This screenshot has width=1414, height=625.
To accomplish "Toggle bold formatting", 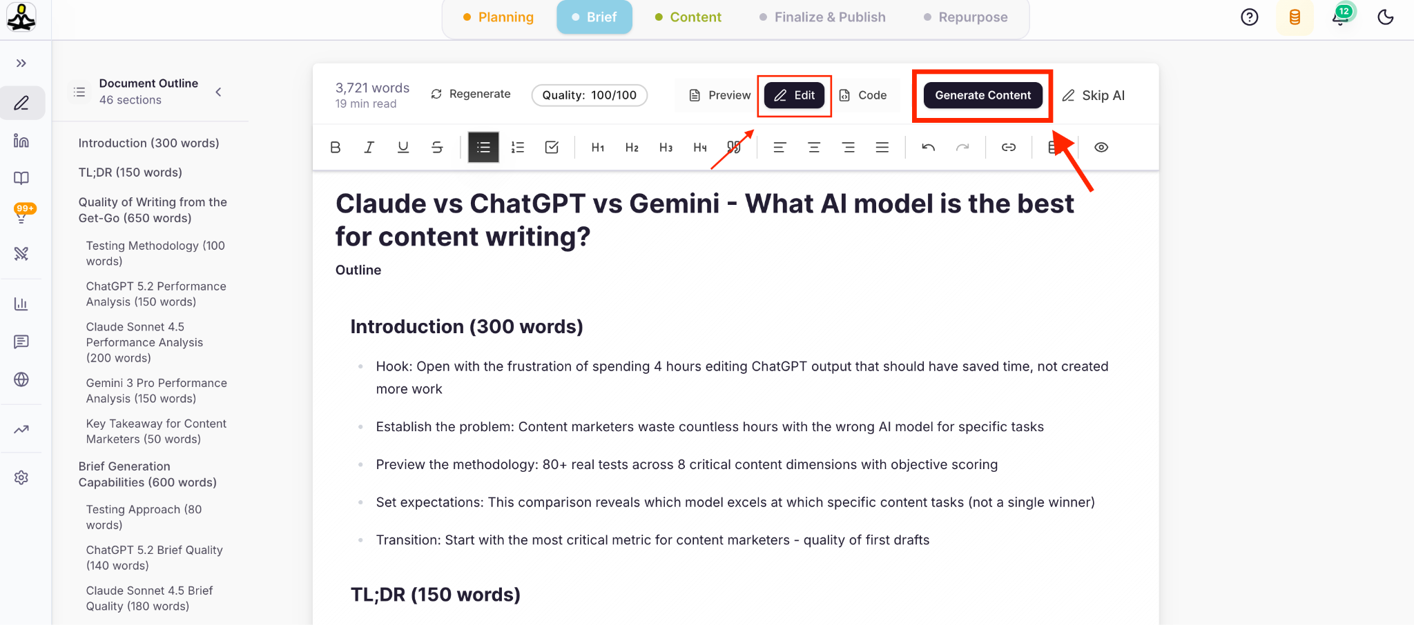I will click(336, 147).
